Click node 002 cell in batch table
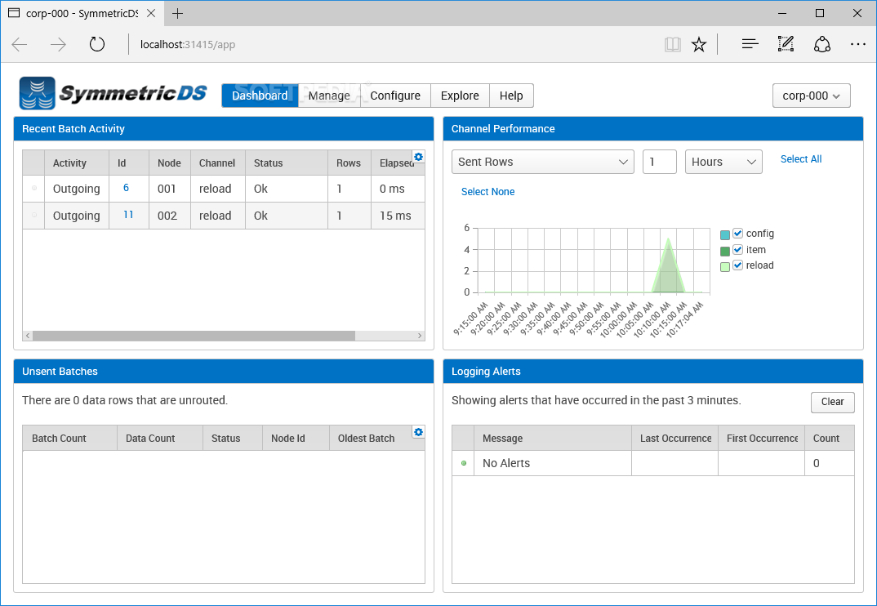The width and height of the screenshot is (877, 606). (170, 216)
